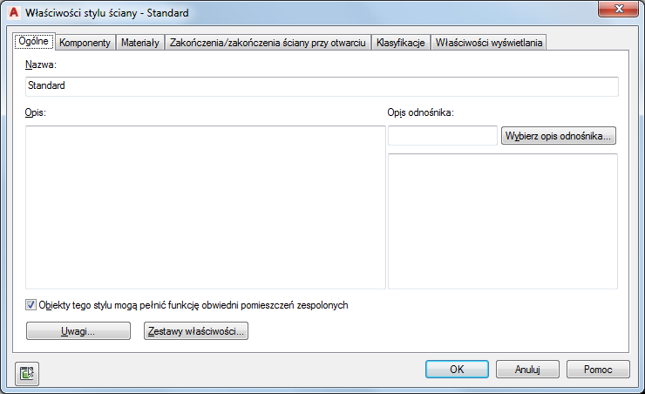This screenshot has width=645, height=394.
Task: Click inside the Opis description text area
Action: 205,207
